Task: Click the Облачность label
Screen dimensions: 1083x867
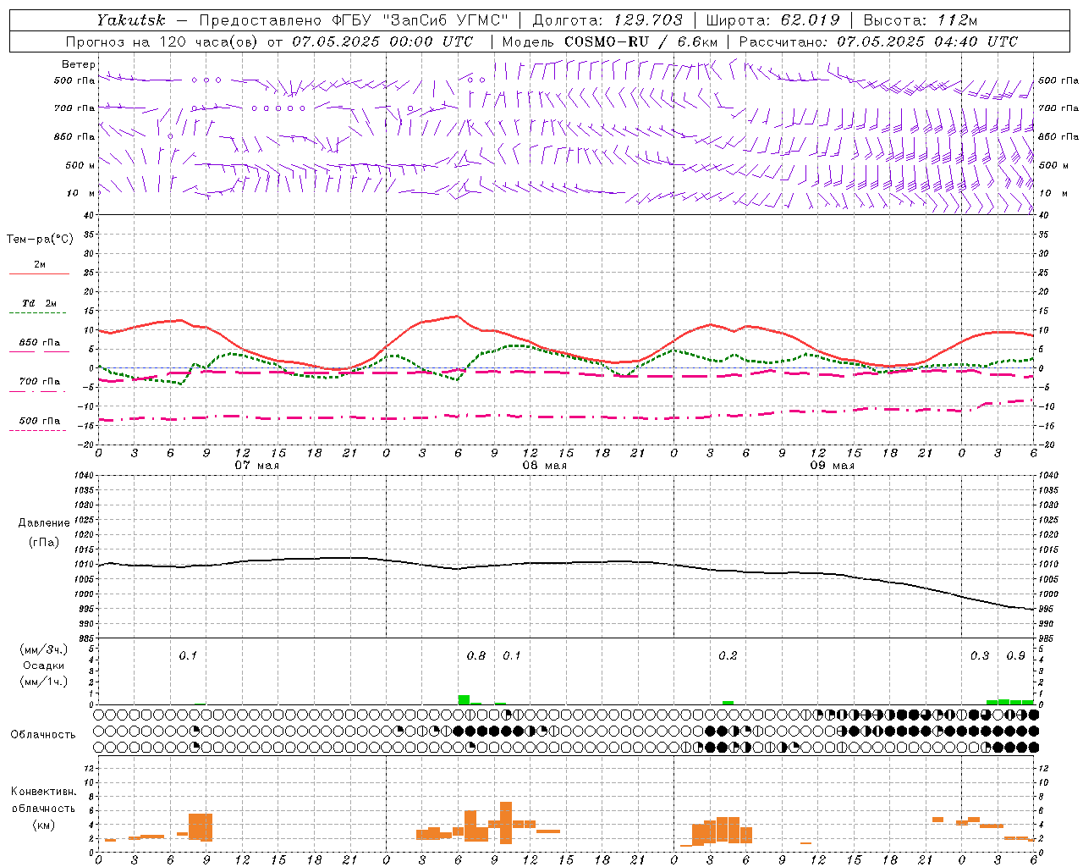Action: (43, 735)
